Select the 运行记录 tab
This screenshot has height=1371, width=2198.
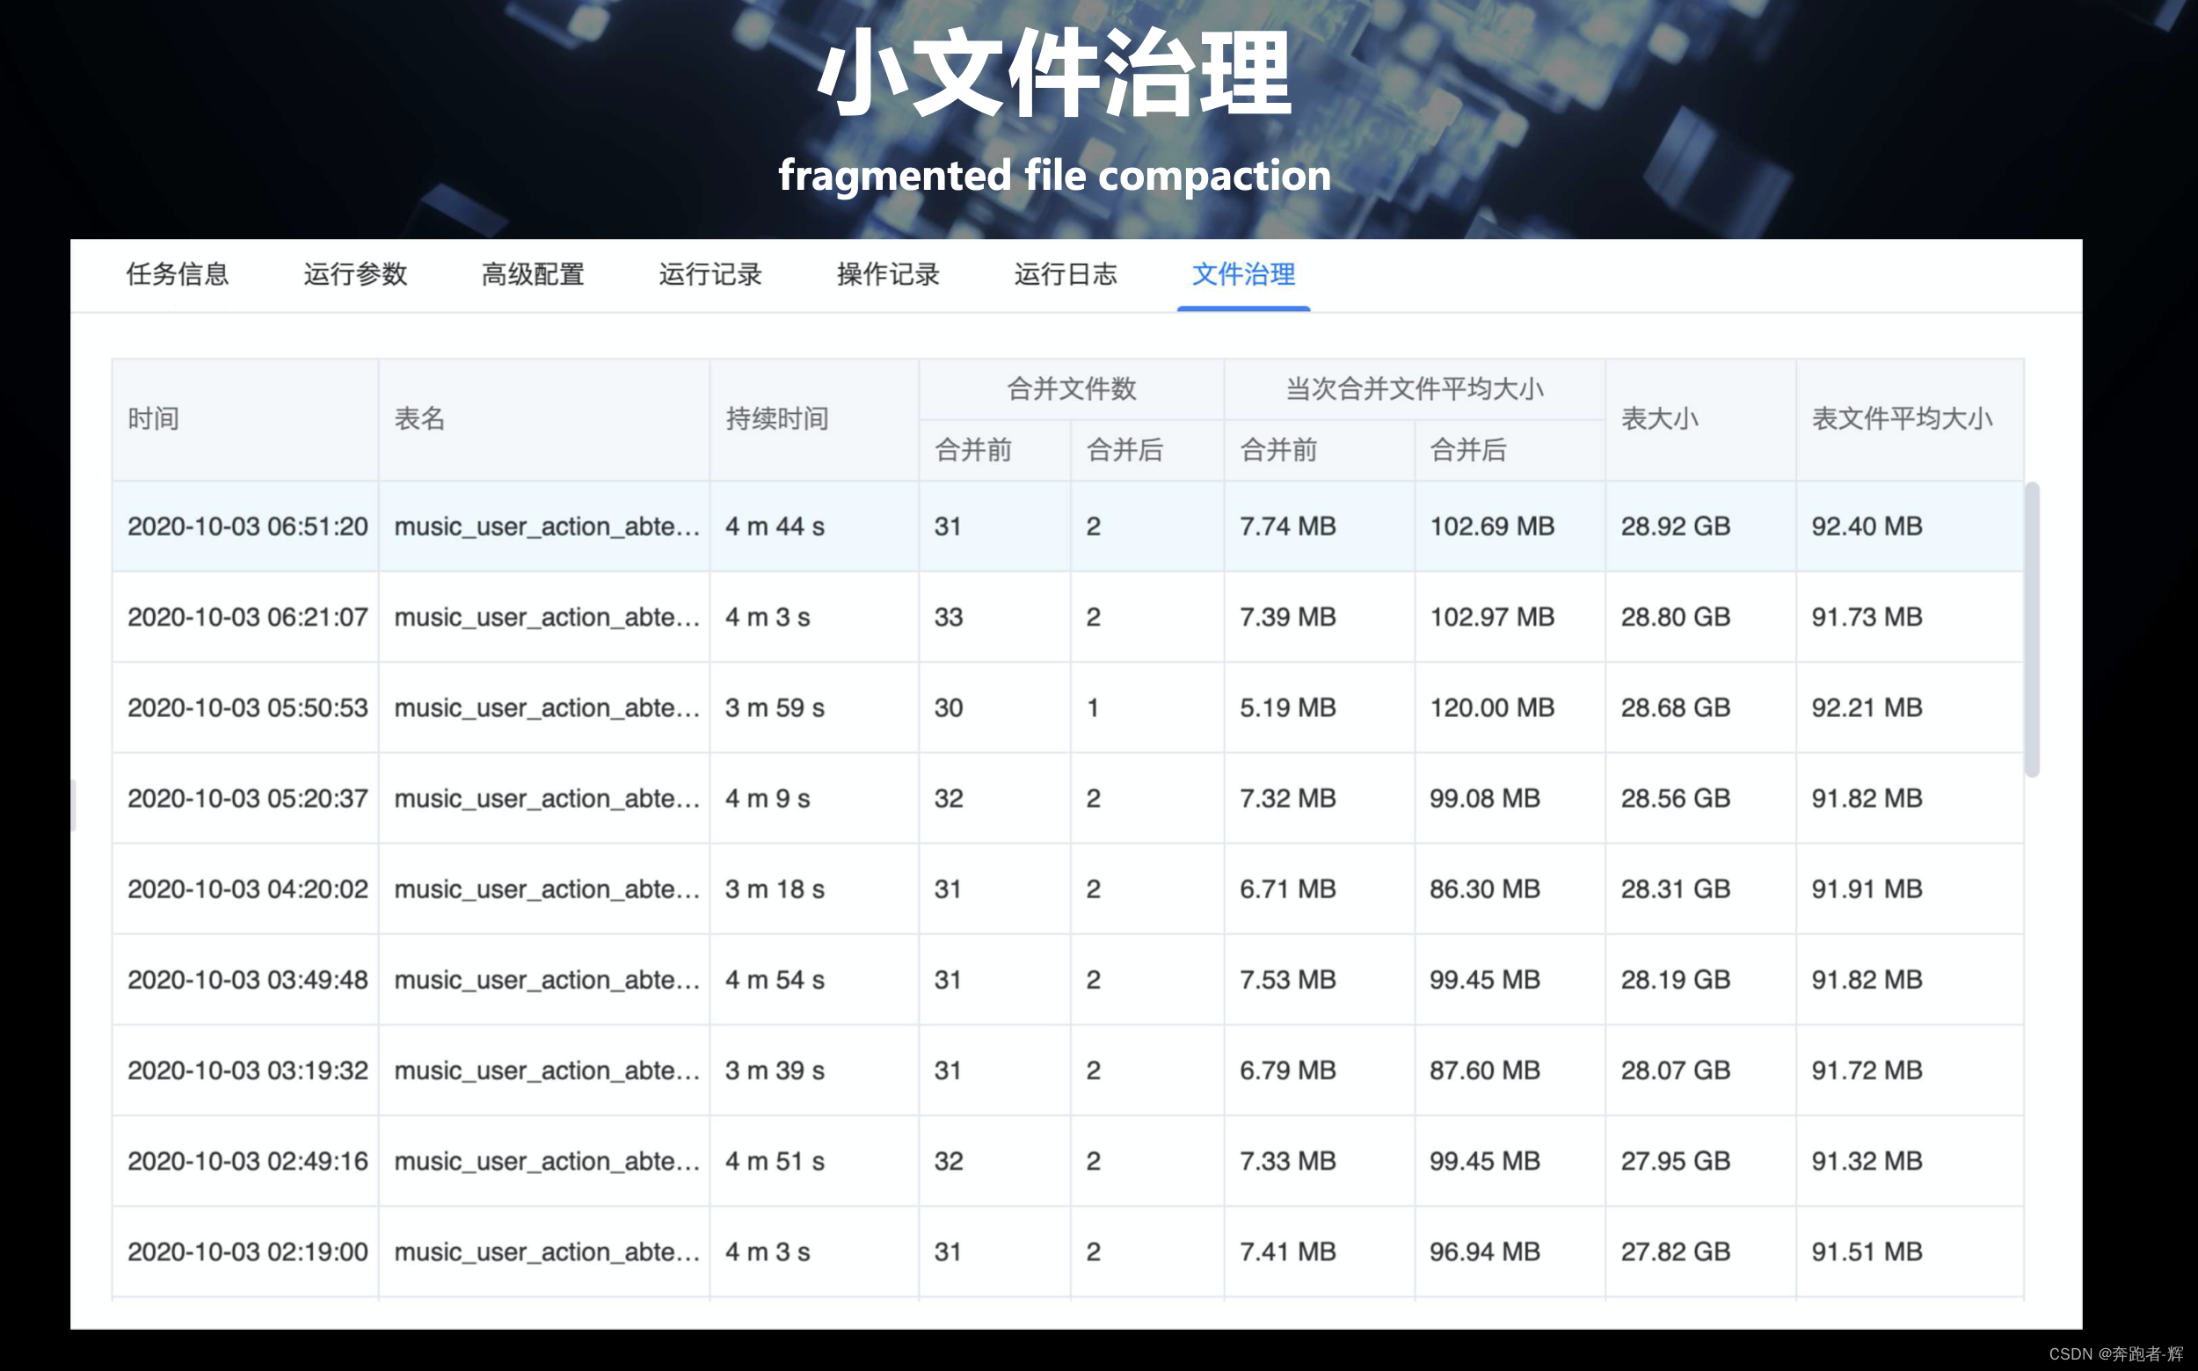pos(710,274)
